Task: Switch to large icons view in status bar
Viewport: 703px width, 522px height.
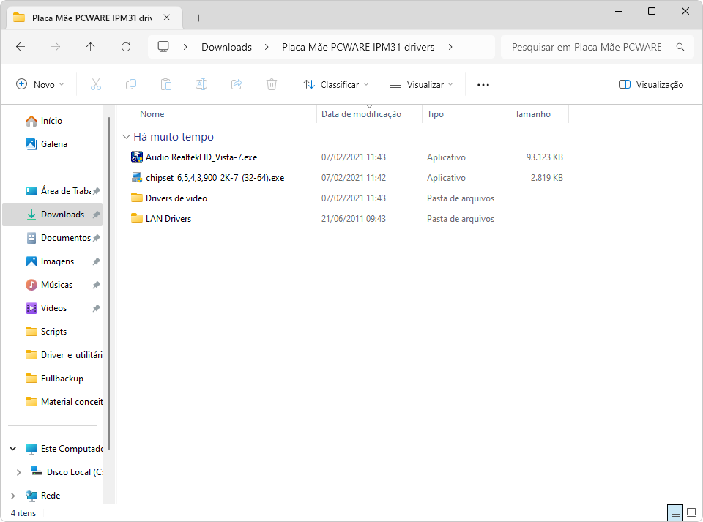Action: tap(691, 512)
